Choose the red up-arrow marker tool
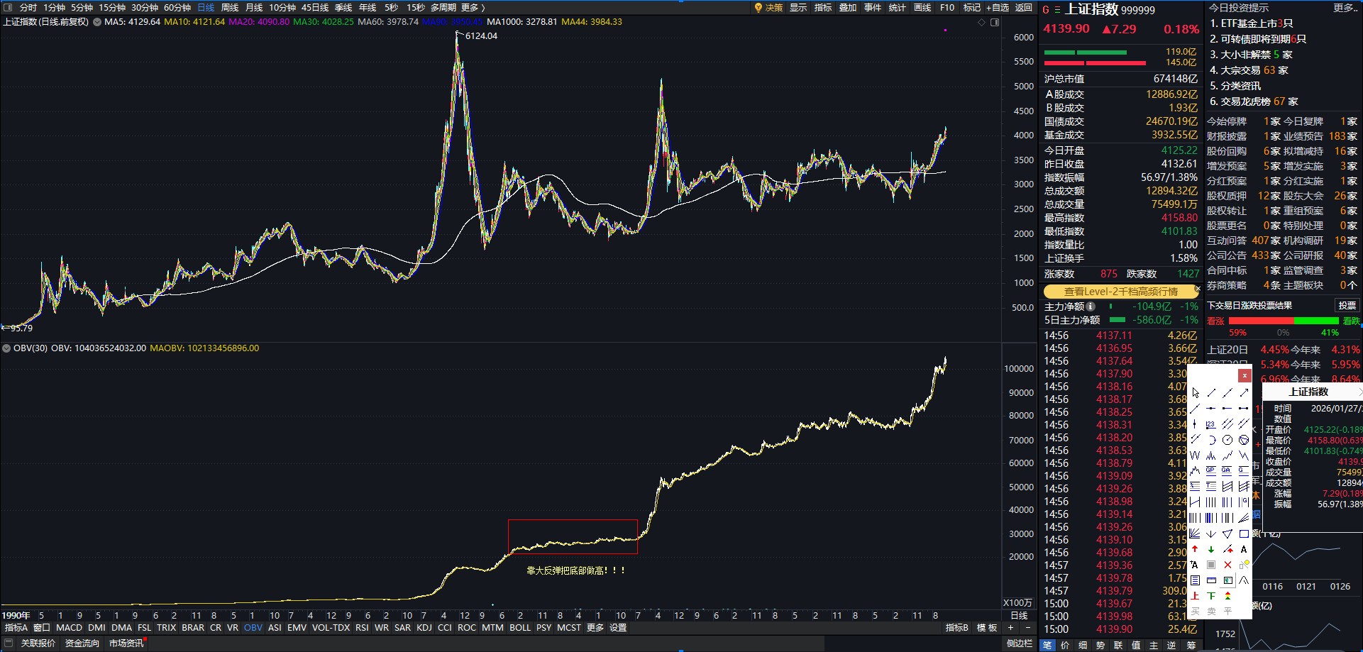The height and width of the screenshot is (652, 1363). point(1195,549)
